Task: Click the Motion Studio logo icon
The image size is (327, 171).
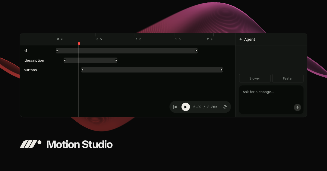Action: click(x=31, y=144)
